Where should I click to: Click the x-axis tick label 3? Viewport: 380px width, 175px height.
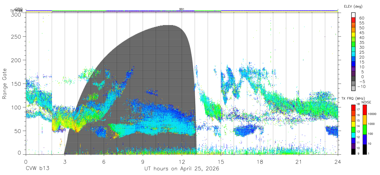click(65, 162)
